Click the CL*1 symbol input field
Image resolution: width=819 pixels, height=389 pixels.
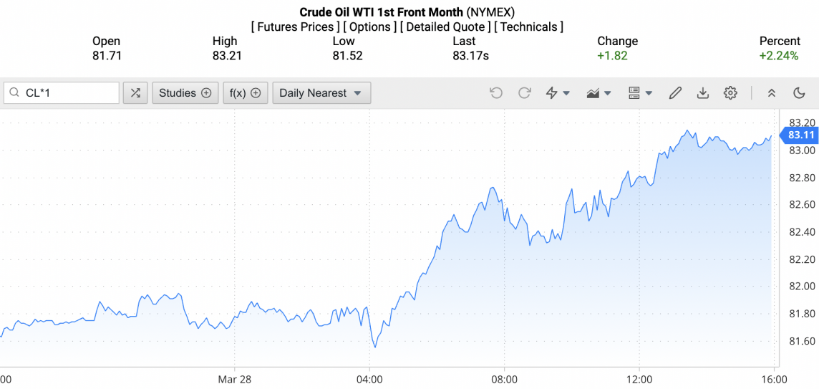click(x=69, y=93)
